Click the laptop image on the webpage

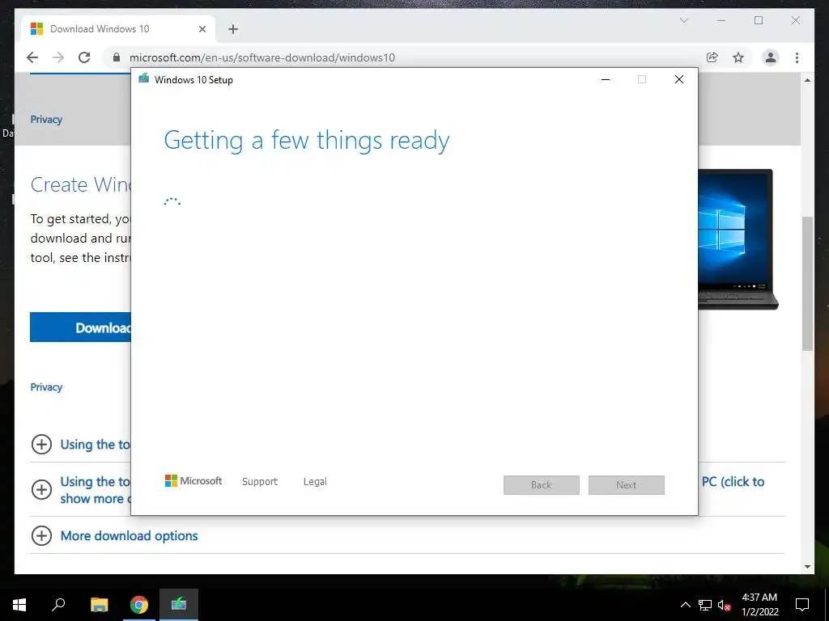(x=738, y=239)
